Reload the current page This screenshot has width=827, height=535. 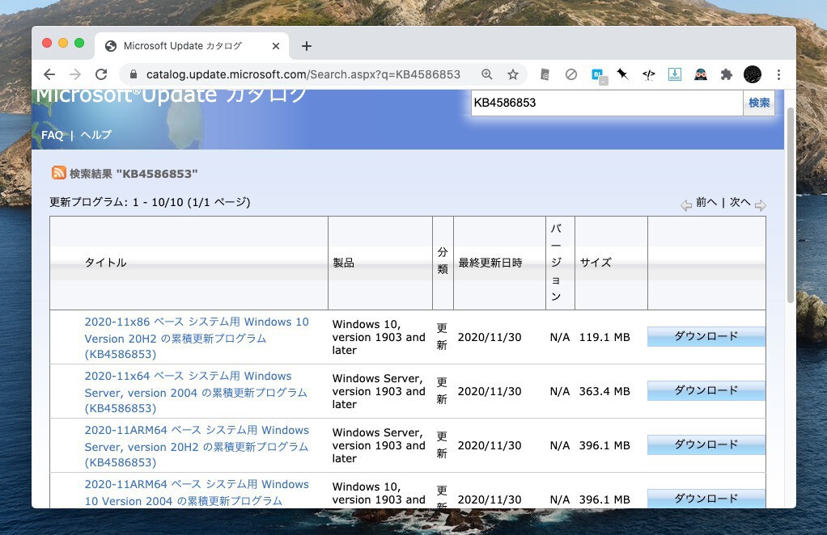pos(101,74)
